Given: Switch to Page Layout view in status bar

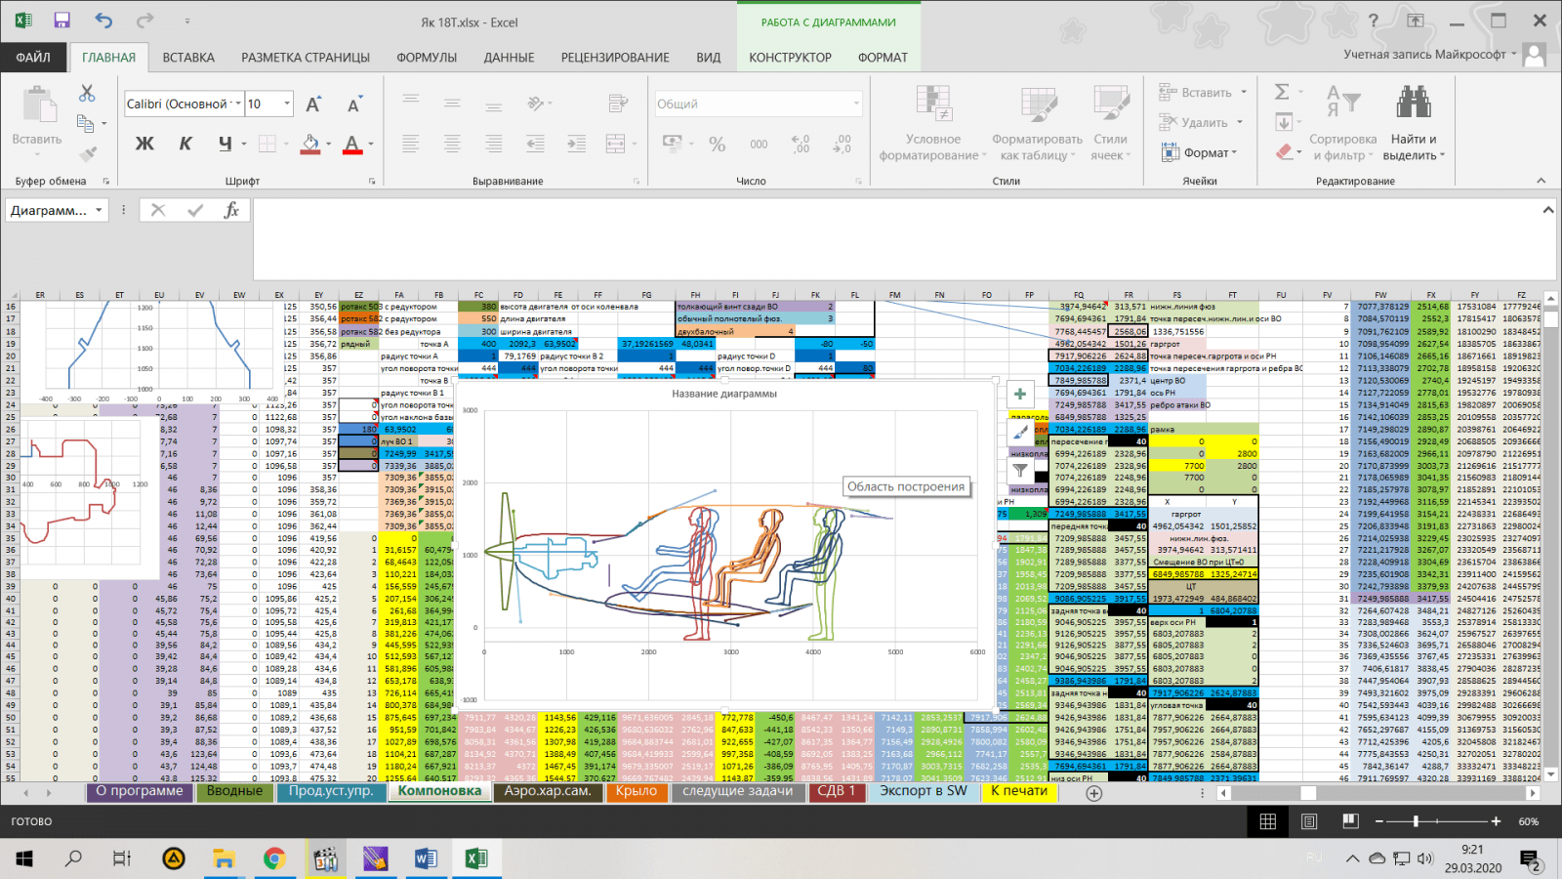Looking at the screenshot, I should [x=1309, y=821].
